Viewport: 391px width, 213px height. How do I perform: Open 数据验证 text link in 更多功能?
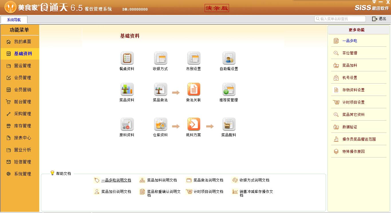[350, 127]
